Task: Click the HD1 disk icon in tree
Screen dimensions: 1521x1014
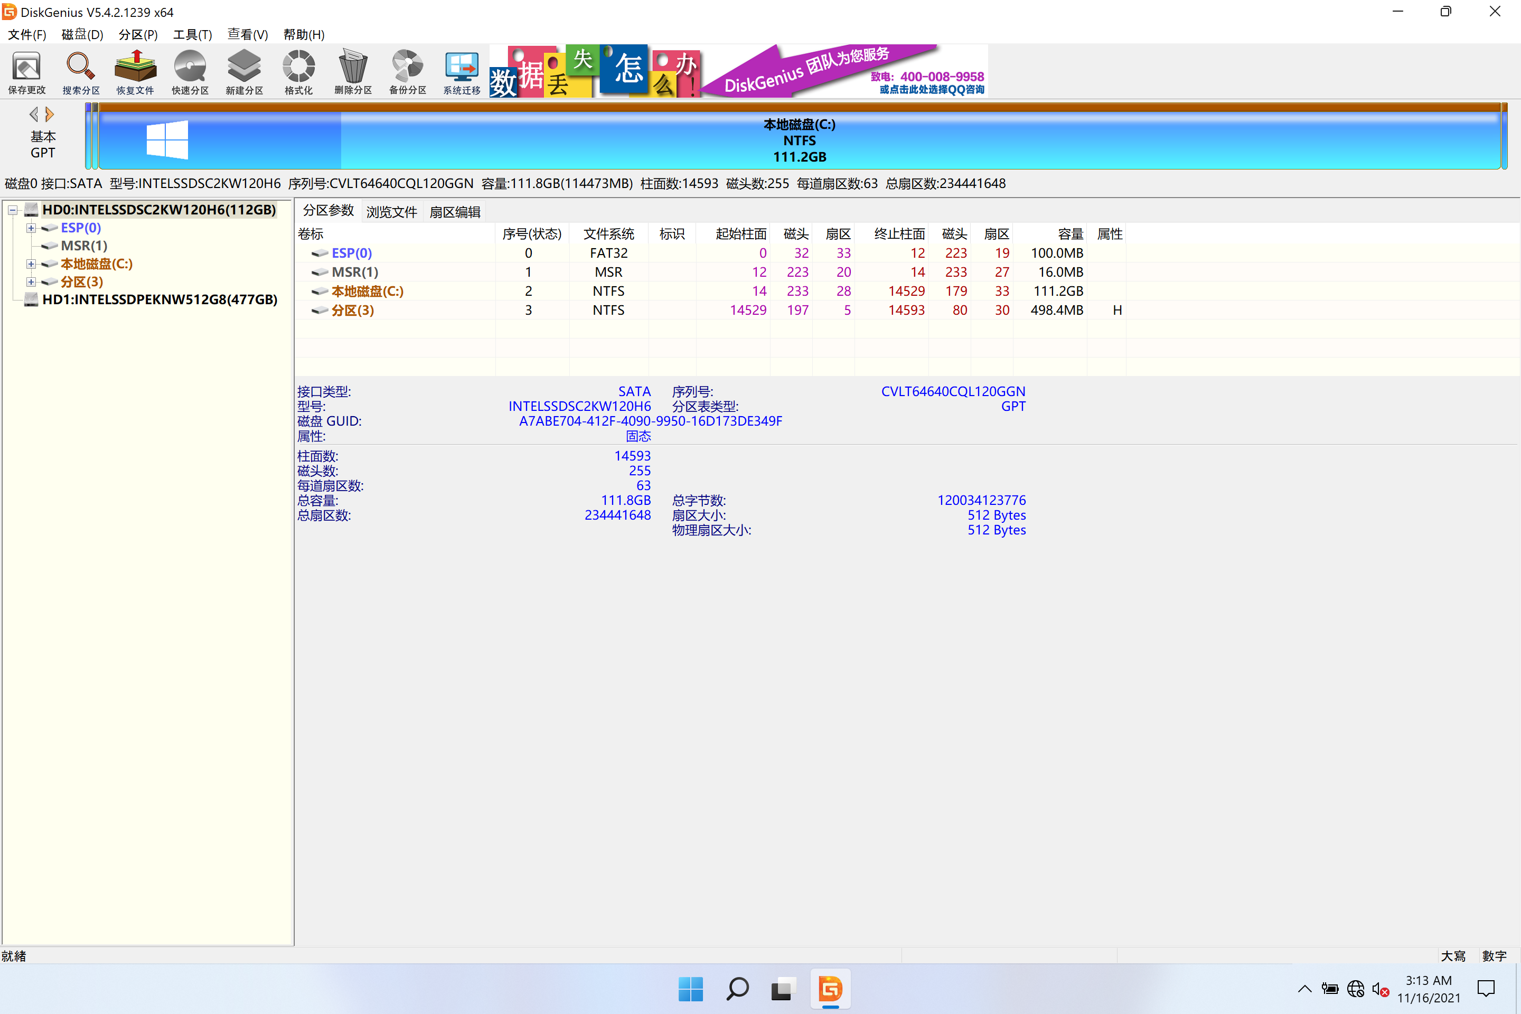Action: tap(31, 299)
